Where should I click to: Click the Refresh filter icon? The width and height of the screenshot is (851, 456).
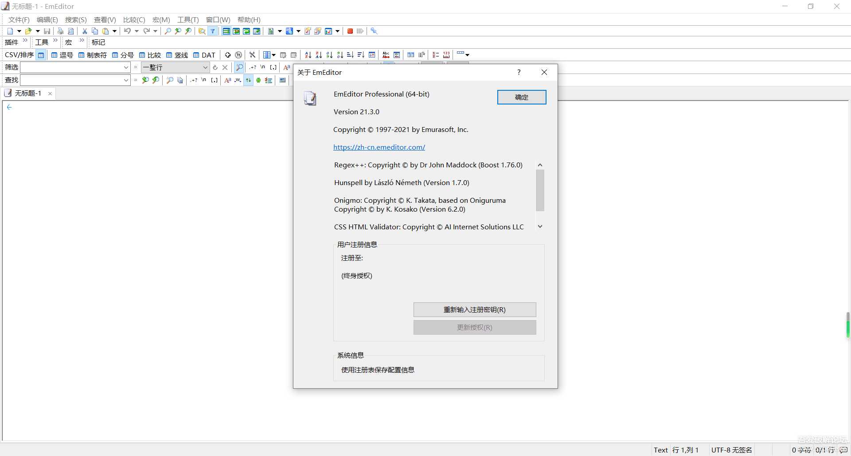(215, 67)
